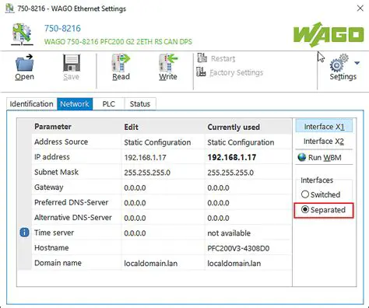The height and width of the screenshot is (308, 369).
Task: Edit the Domain name localdomain.lan cell
Action: point(163,263)
